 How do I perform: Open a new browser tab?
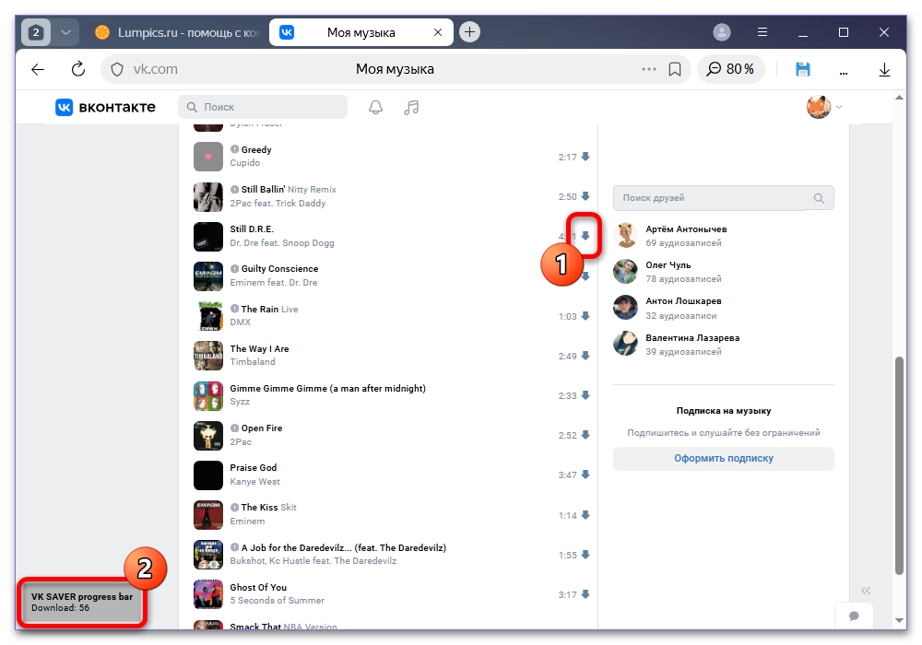pos(469,31)
